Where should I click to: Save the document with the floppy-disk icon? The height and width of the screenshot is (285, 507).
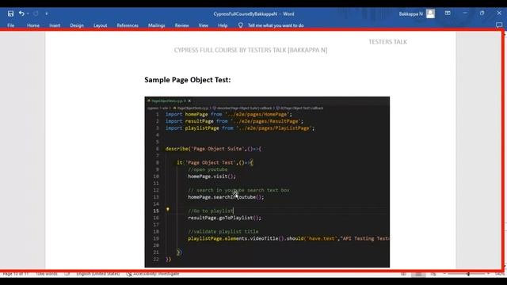point(10,13)
